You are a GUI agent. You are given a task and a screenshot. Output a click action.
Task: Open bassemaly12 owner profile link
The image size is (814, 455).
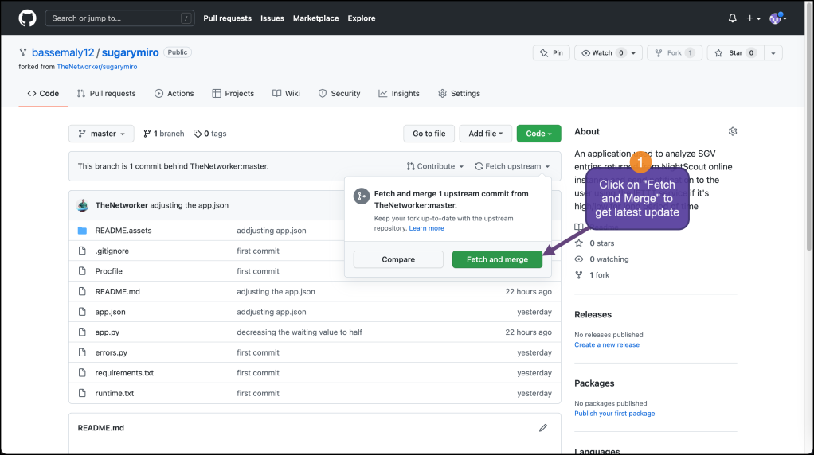(x=63, y=52)
